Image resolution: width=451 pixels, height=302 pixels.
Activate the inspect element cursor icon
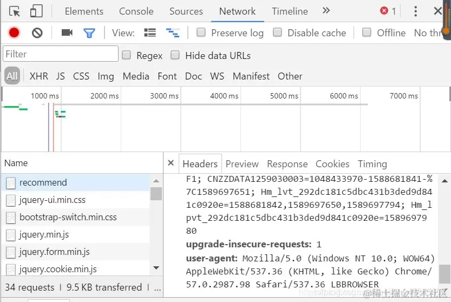tap(15, 11)
